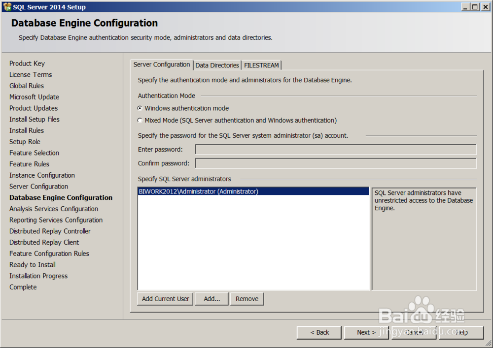493x348 pixels.
Task: Click Reporting Services Configuration step
Action: point(56,220)
